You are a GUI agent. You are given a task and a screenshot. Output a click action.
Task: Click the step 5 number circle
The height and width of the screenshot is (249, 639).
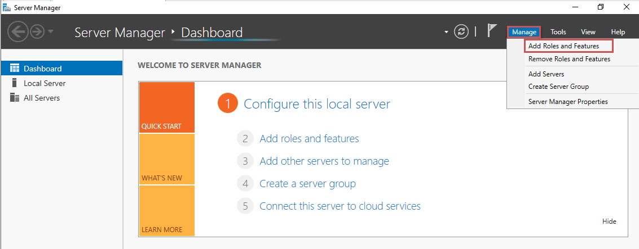point(245,206)
